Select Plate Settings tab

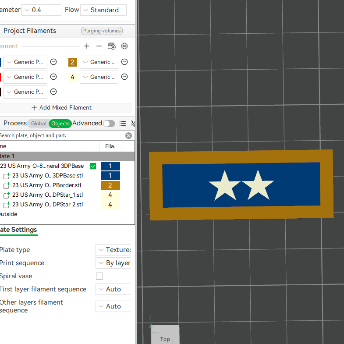[18, 230]
